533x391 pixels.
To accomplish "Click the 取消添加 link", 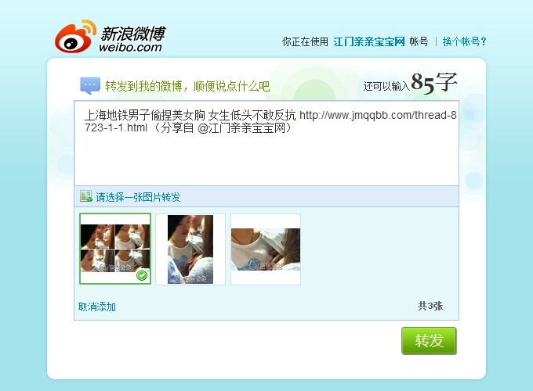I will coord(97,307).
